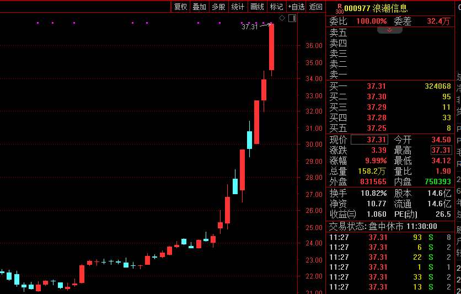Select stock title 000977 浪潮信息
This screenshot has height=294, width=461.
click(376, 8)
